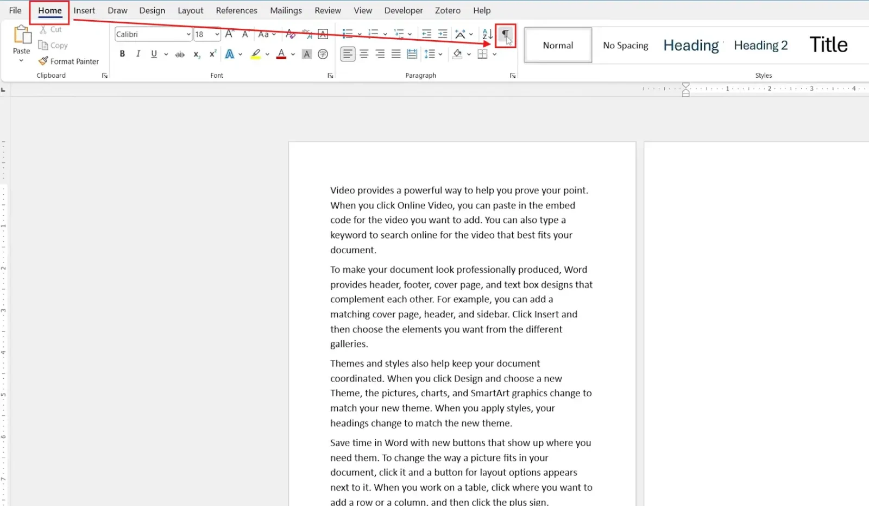Screen dimensions: 869x506
Task: Apply the Title style
Action: coord(828,45)
